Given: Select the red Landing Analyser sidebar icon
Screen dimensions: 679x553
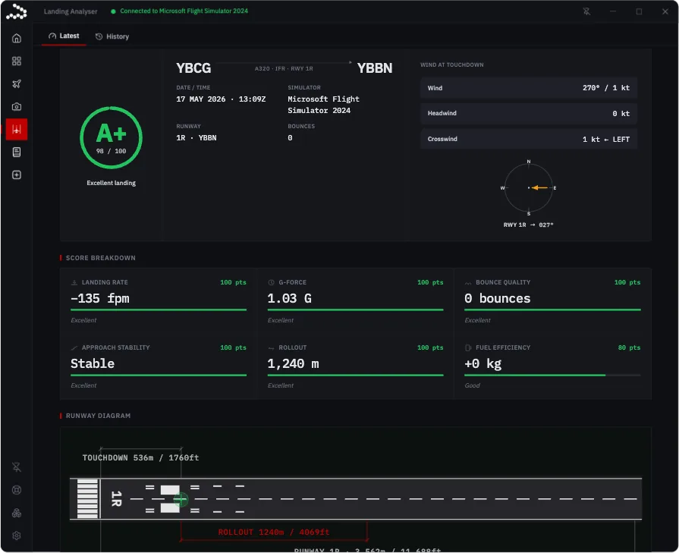Looking at the screenshot, I should click(17, 129).
